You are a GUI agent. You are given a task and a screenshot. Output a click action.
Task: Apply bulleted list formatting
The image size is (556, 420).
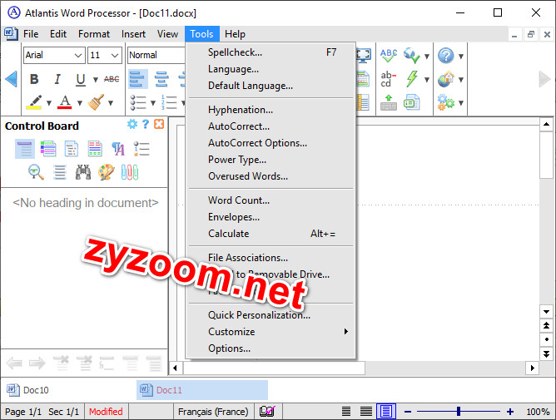[x=138, y=102]
